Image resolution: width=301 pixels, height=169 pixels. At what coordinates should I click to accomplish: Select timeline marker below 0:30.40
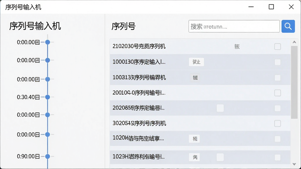(x=48, y=115)
